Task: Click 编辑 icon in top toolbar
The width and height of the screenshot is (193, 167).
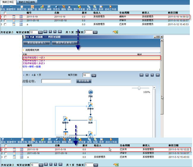Action: (x=49, y=7)
